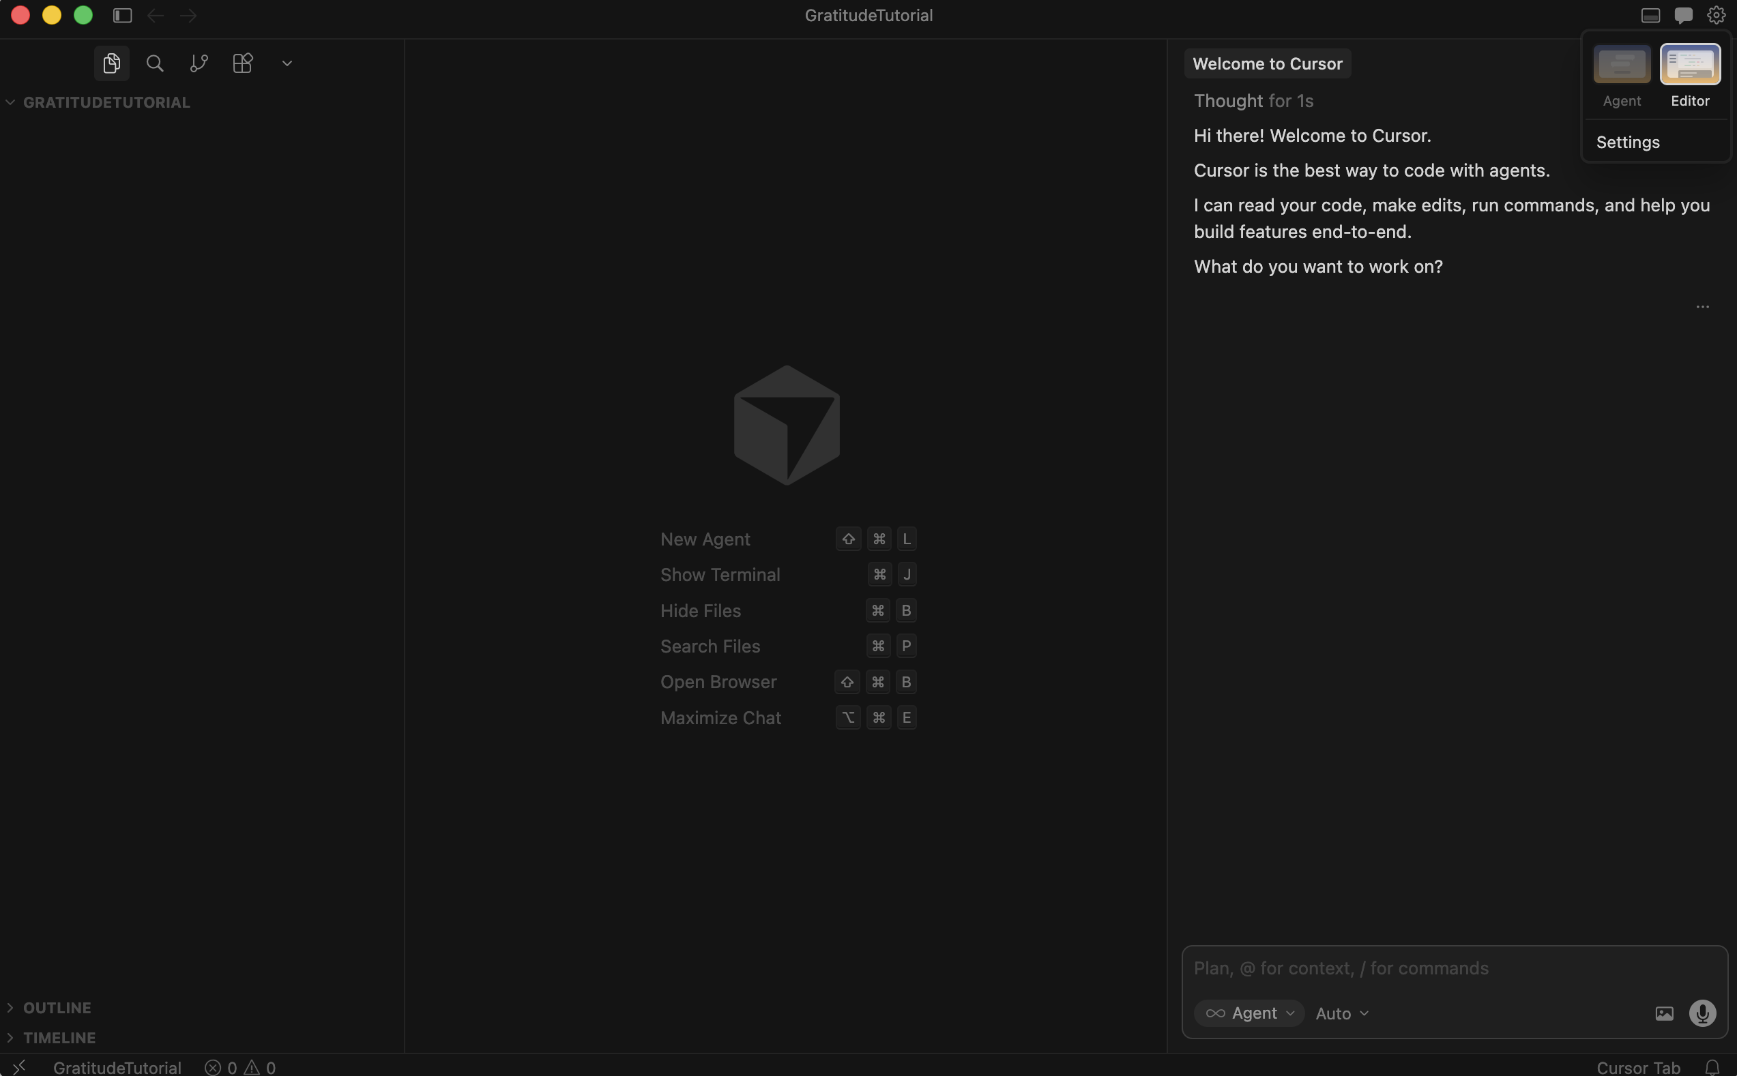This screenshot has width=1737, height=1076.
Task: Select the Search icon in the sidebar
Action: coord(154,63)
